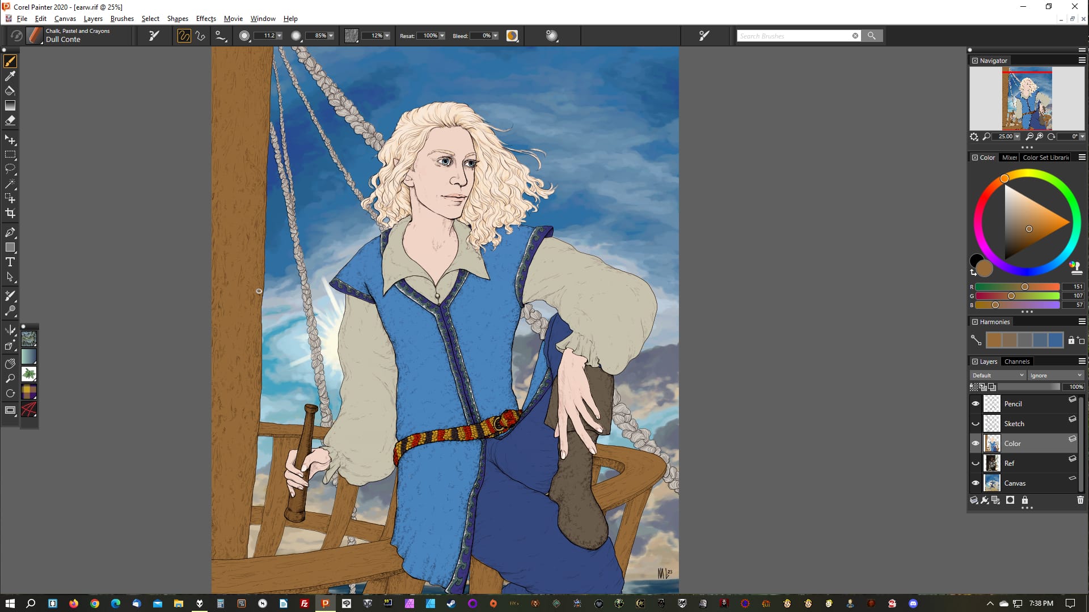
Task: Adjust the red R color slider
Action: (1024, 287)
